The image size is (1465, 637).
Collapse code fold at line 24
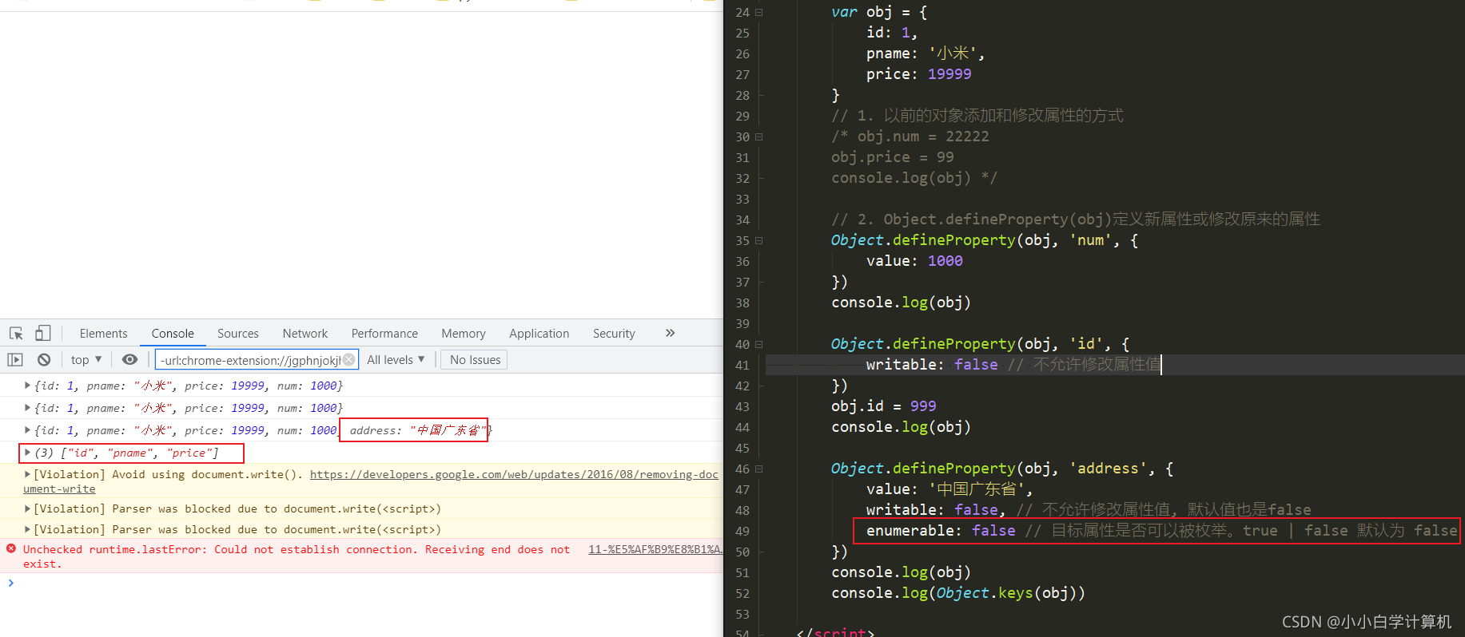tap(759, 12)
